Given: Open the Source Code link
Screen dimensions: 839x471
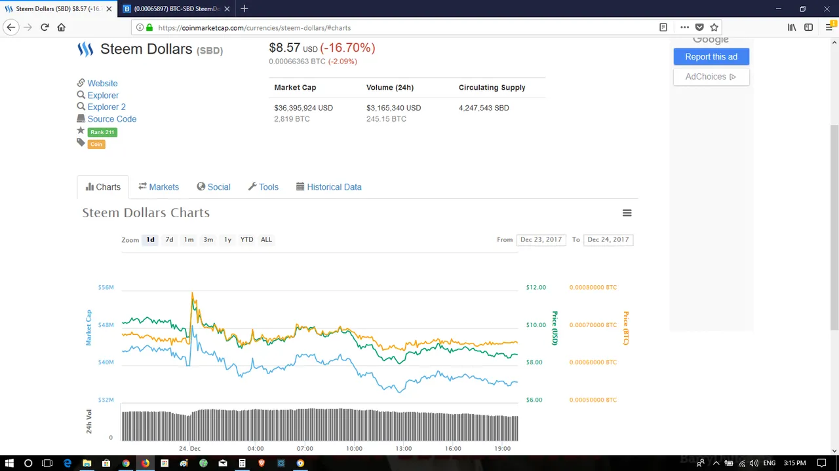Looking at the screenshot, I should point(112,119).
